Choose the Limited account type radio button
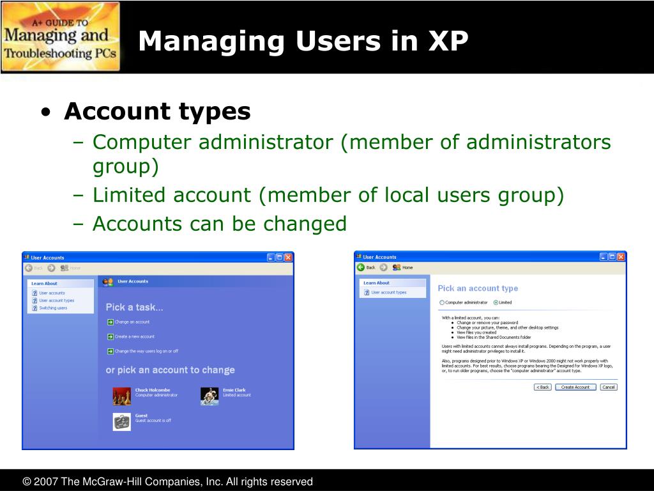Viewport: 654px width, 491px height. click(496, 302)
